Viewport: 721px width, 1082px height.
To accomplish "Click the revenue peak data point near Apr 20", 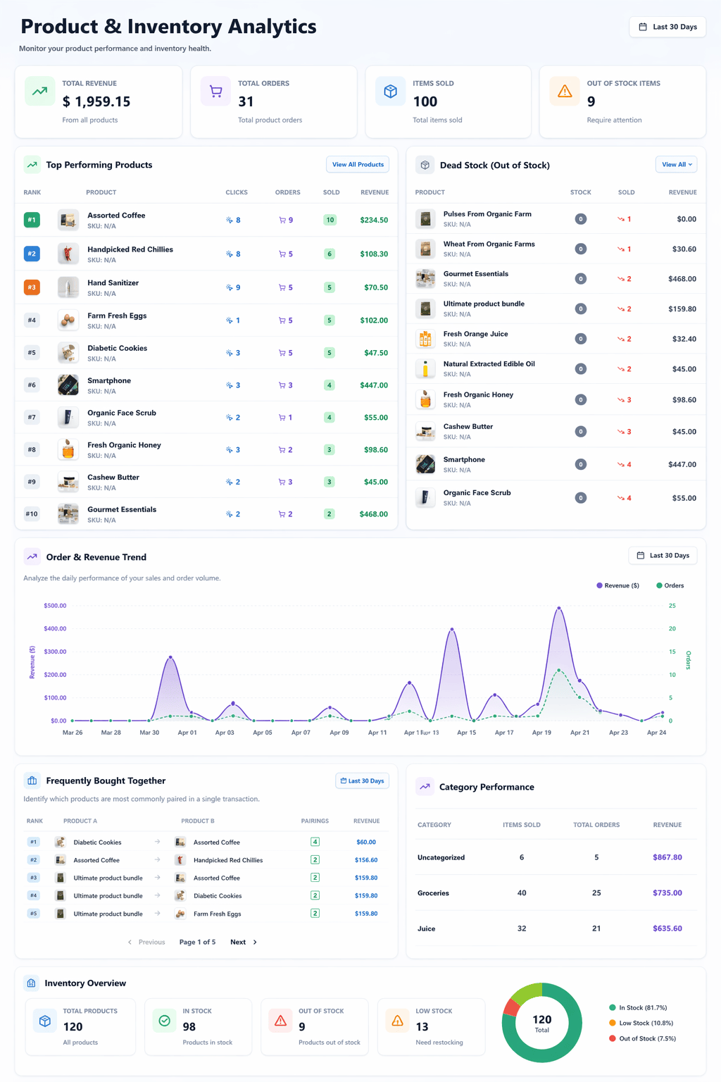I will (x=559, y=608).
